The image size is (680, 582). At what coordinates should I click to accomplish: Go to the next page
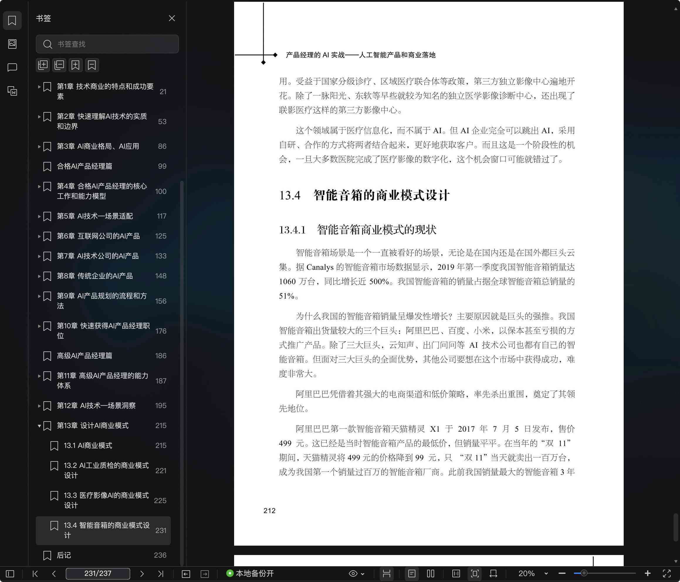[x=142, y=573]
